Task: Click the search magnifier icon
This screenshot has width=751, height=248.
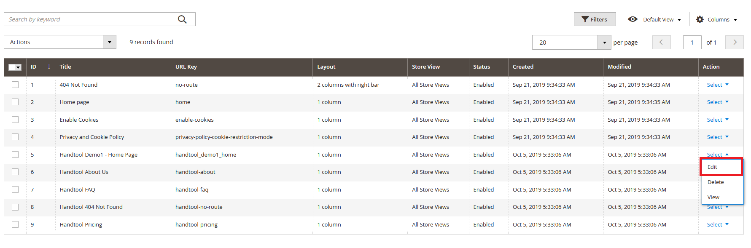Action: 182,19
